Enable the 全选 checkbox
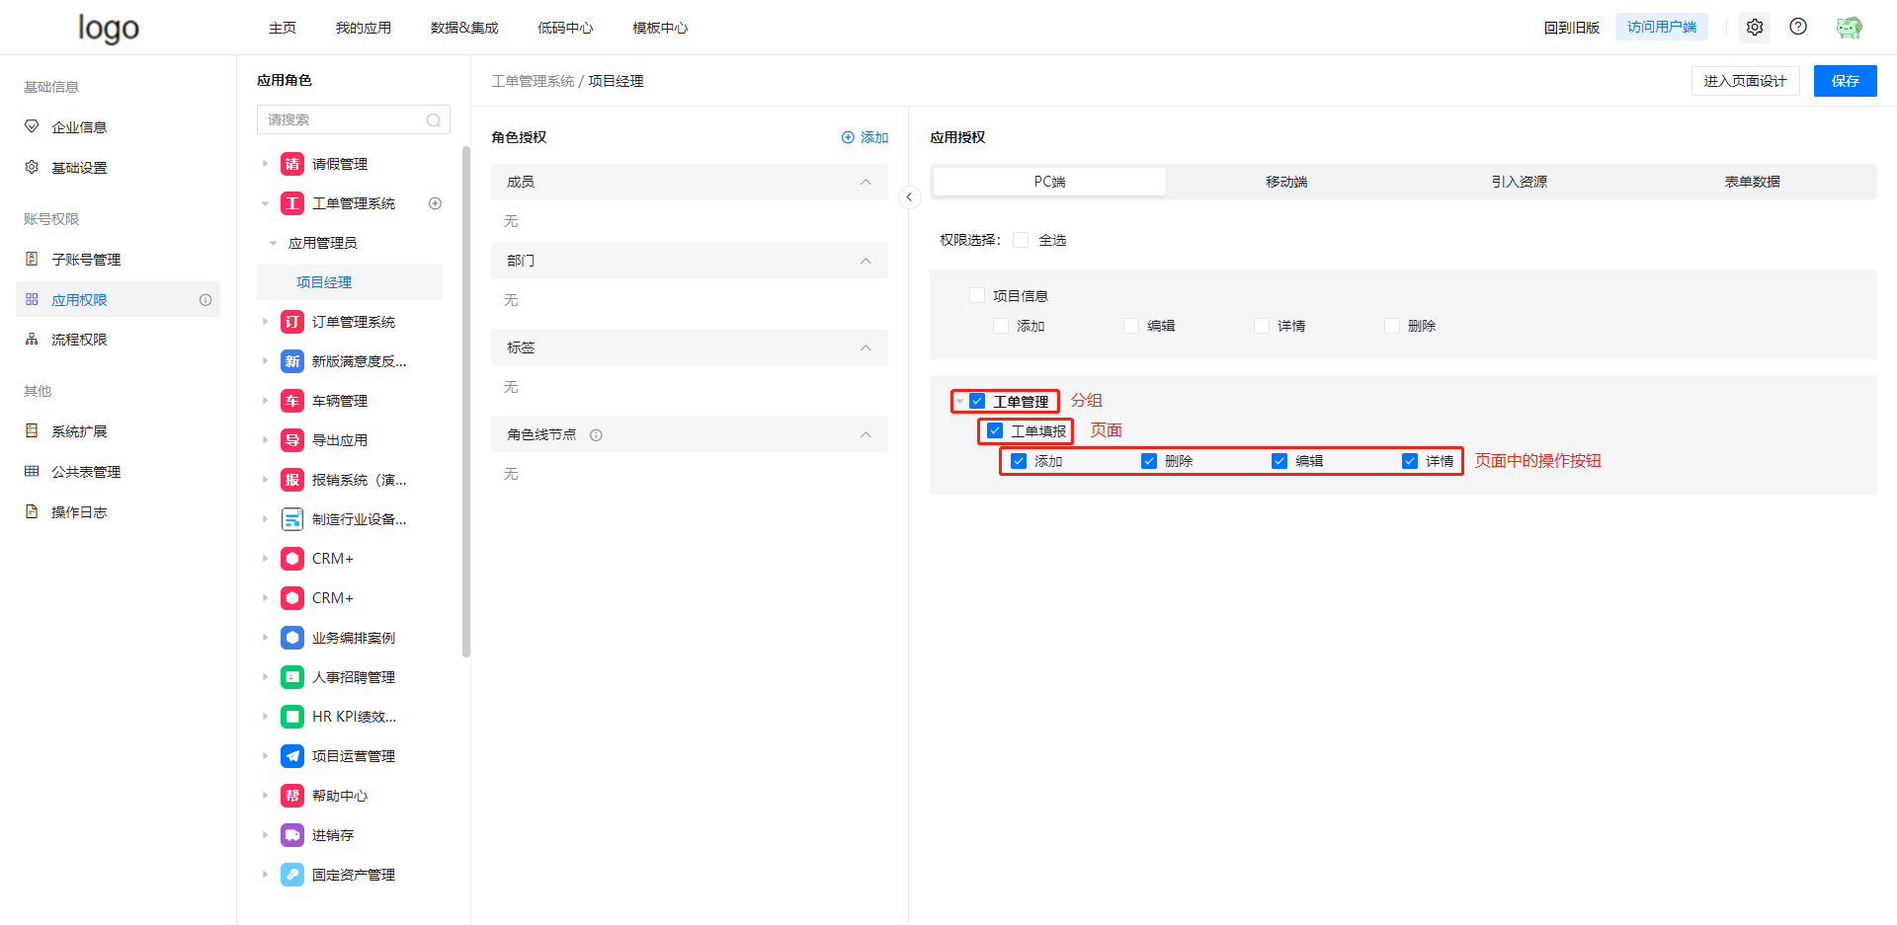The width and height of the screenshot is (1897, 925). tap(1021, 240)
